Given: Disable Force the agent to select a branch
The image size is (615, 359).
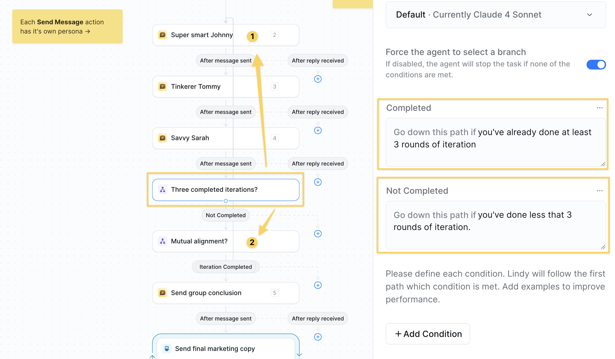Looking at the screenshot, I should [596, 64].
